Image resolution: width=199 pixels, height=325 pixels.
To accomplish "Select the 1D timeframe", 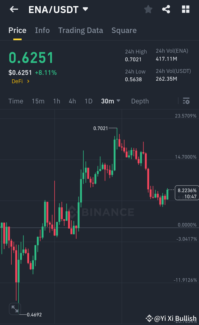I will [88, 101].
